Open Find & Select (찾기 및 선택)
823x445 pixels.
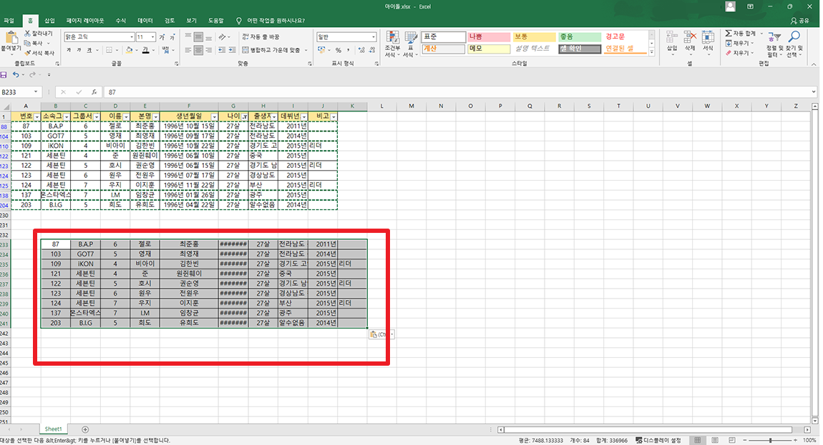(x=794, y=44)
